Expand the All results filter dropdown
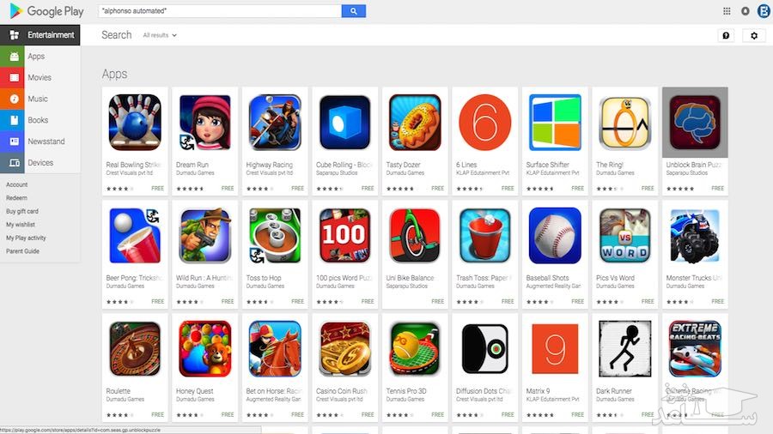 (x=160, y=35)
